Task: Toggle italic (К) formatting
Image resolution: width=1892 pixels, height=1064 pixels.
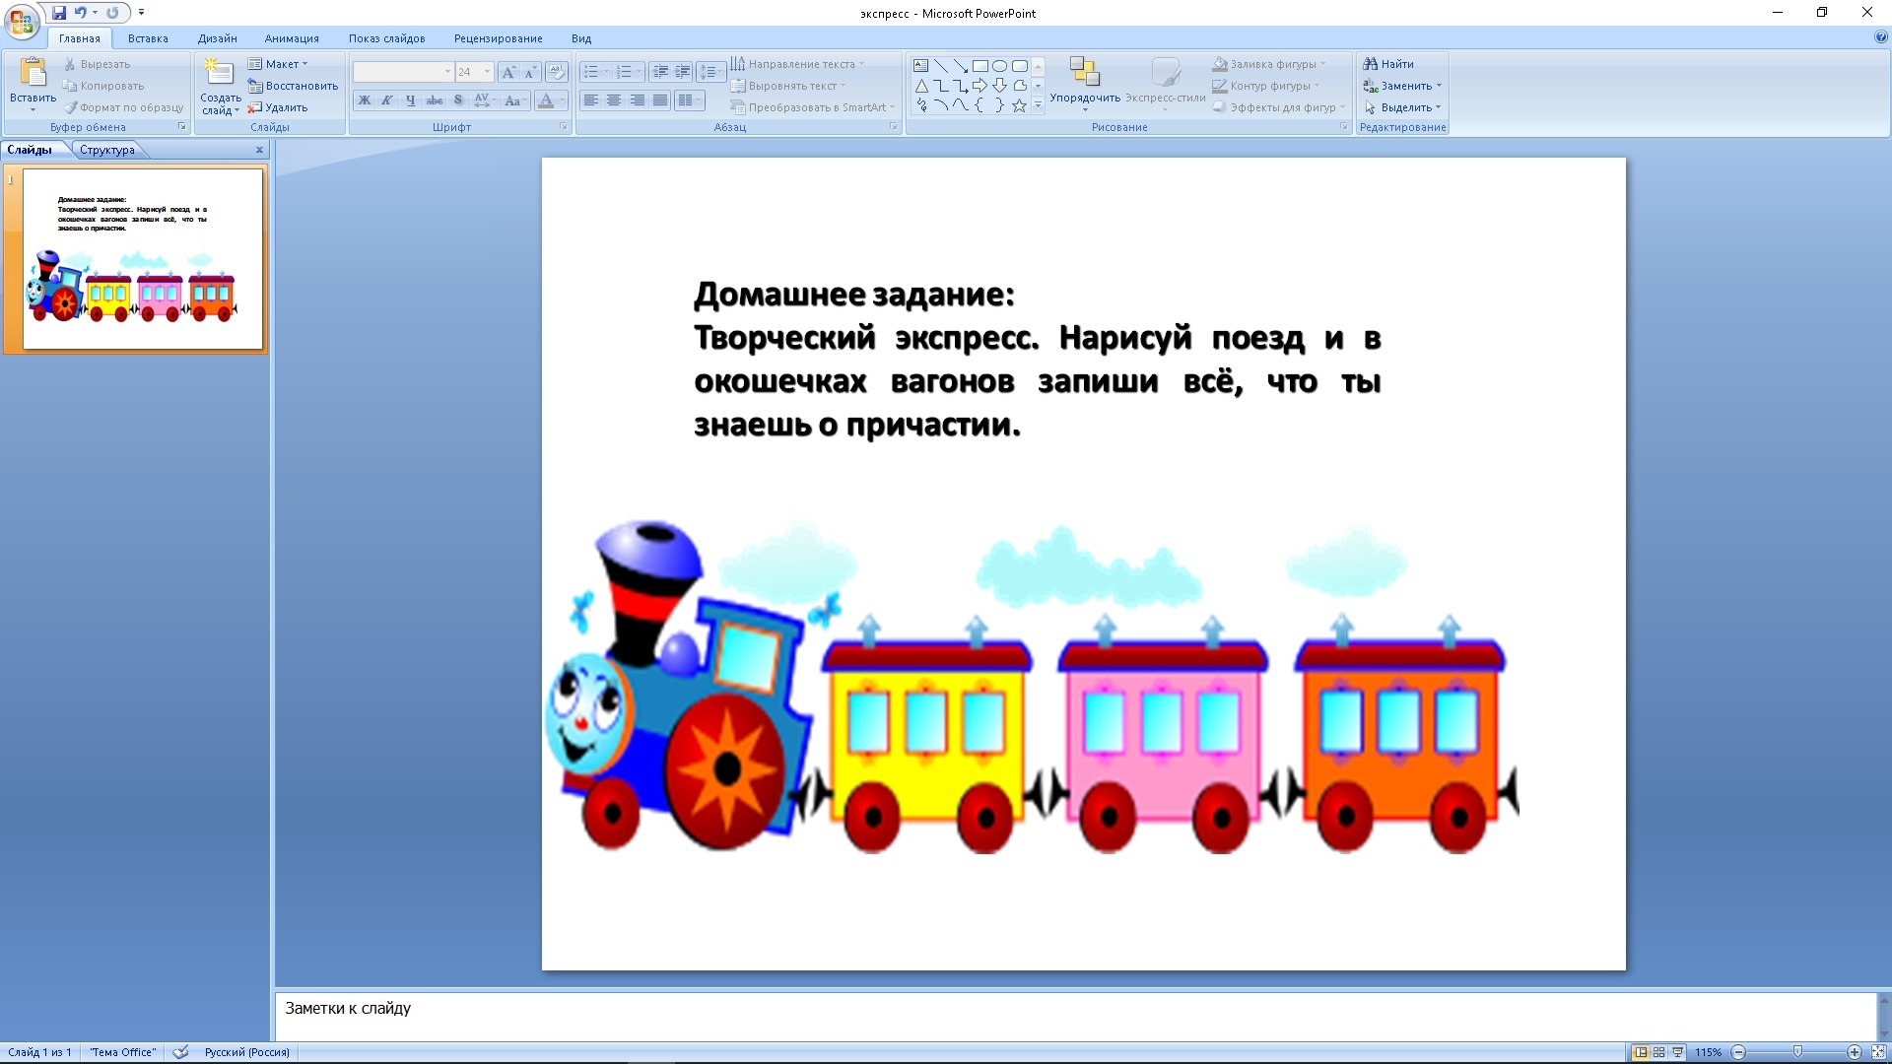Action: (387, 100)
